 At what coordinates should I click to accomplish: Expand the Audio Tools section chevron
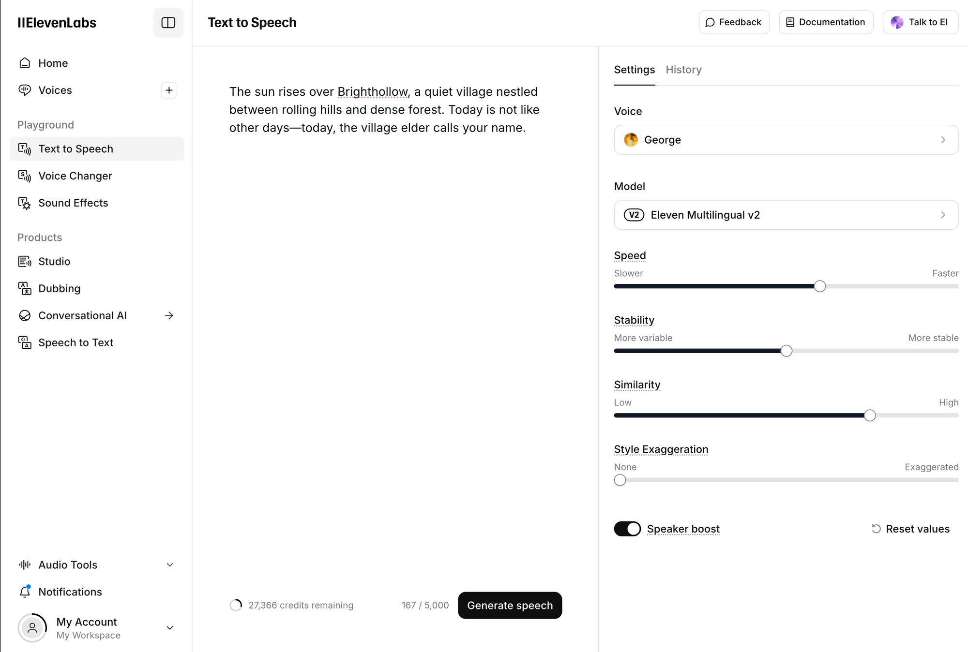[x=170, y=565]
